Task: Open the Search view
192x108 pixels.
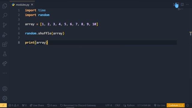Action: click(5, 15)
